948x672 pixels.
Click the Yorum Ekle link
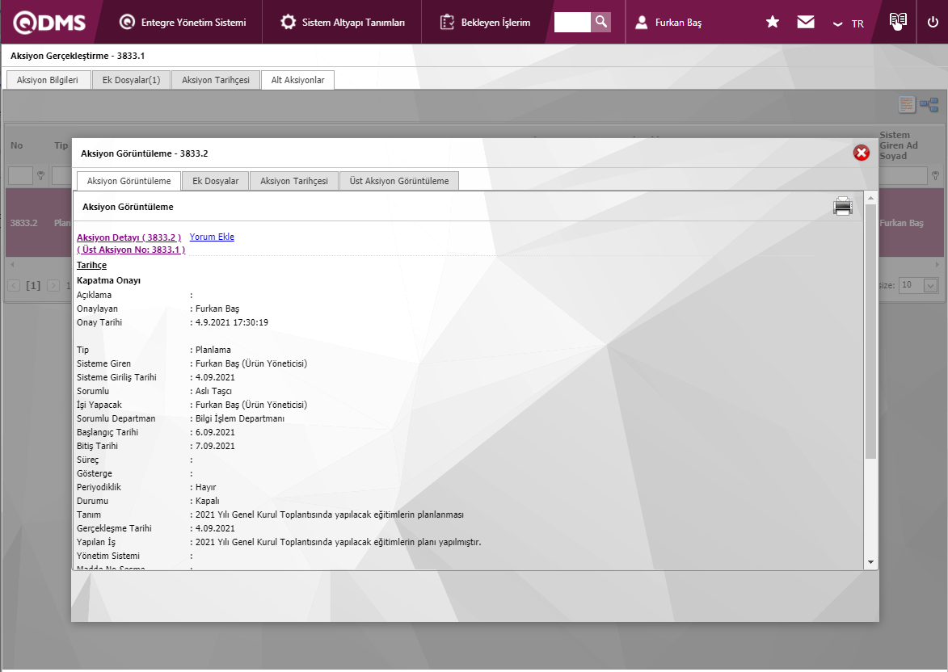tap(212, 237)
